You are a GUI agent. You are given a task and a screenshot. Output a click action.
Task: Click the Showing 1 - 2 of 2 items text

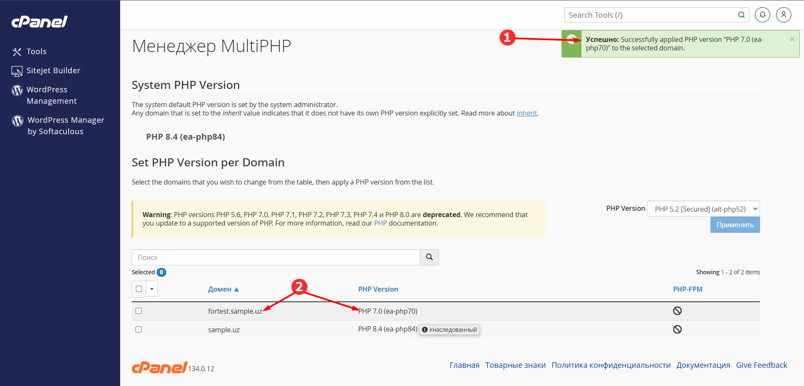728,272
